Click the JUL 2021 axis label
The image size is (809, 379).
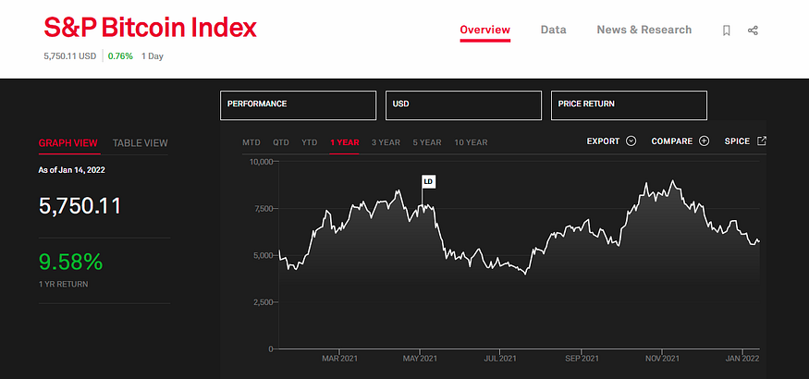(x=500, y=359)
